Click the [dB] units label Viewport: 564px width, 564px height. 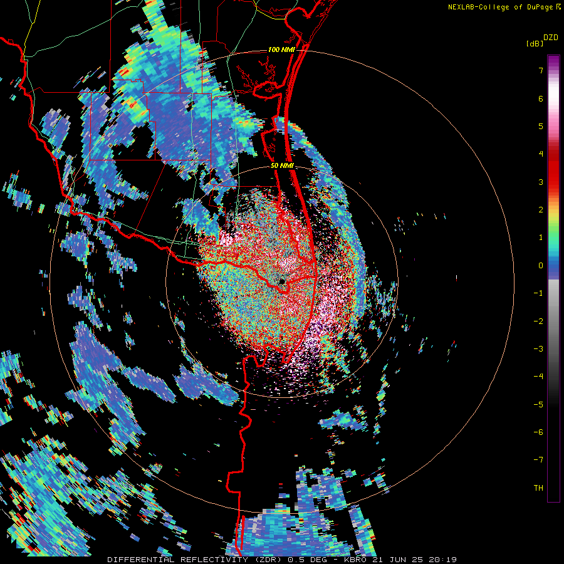click(535, 44)
